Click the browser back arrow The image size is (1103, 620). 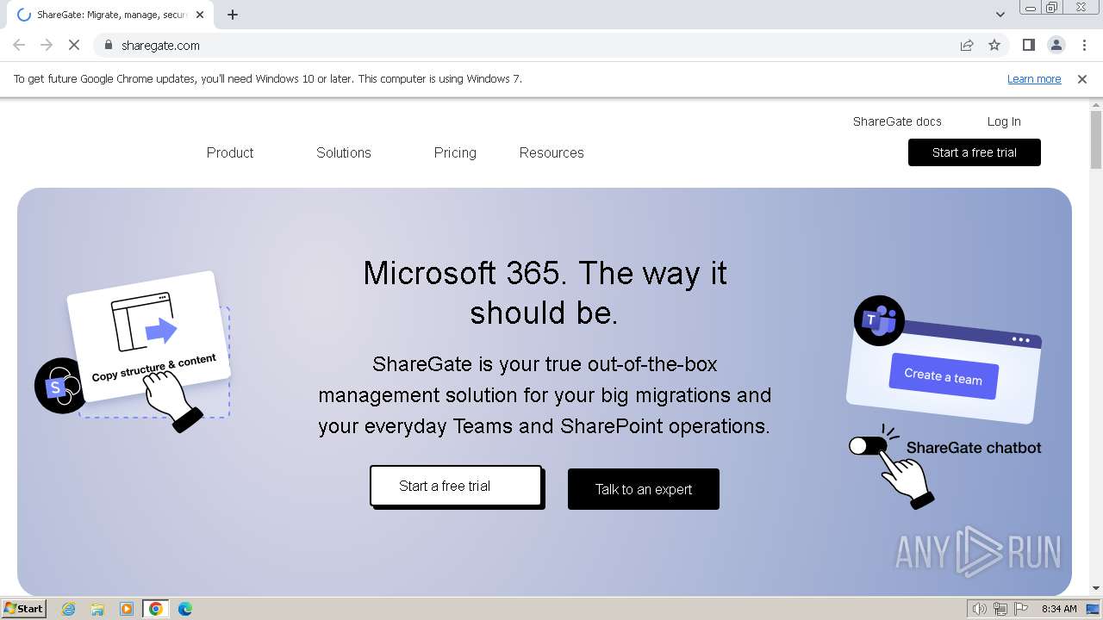(19, 45)
